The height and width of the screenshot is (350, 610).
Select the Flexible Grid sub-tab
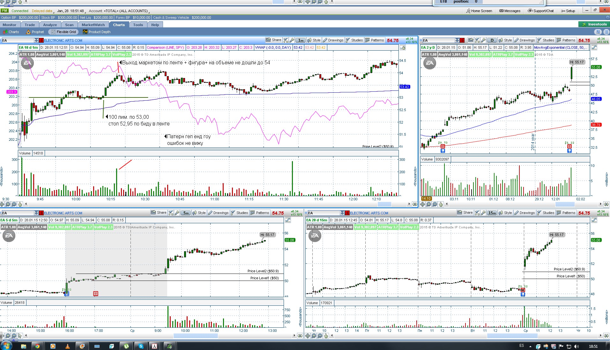(x=63, y=32)
